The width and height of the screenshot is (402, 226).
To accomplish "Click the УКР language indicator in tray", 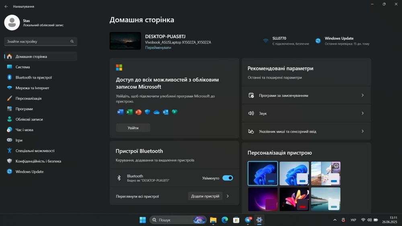I will coord(353,220).
